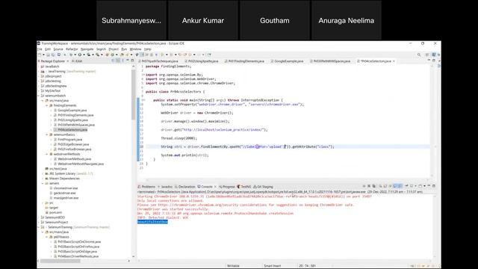Image resolution: width=478 pixels, height=269 pixels.
Task: Open the Source menu
Action: (58, 49)
